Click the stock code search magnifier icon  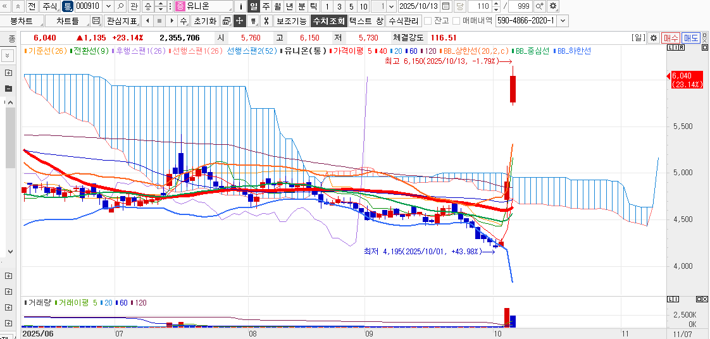pyautogui.click(x=121, y=6)
